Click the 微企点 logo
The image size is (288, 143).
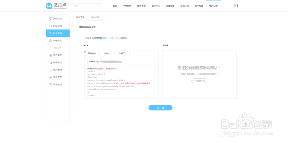pyautogui.click(x=56, y=6)
